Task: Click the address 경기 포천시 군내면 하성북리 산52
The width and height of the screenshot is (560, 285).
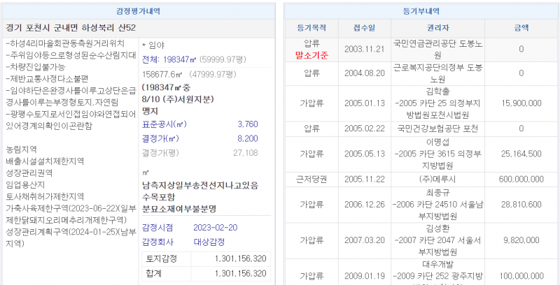Action: (x=70, y=28)
